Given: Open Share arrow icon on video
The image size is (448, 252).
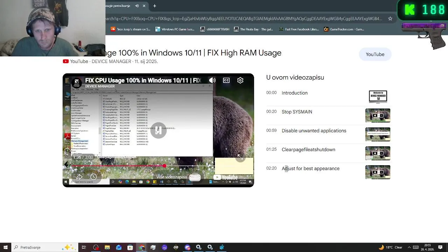Looking at the screenshot, I should point(79,177).
